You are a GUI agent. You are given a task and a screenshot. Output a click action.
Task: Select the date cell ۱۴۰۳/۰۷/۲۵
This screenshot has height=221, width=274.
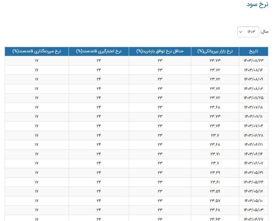253,98
